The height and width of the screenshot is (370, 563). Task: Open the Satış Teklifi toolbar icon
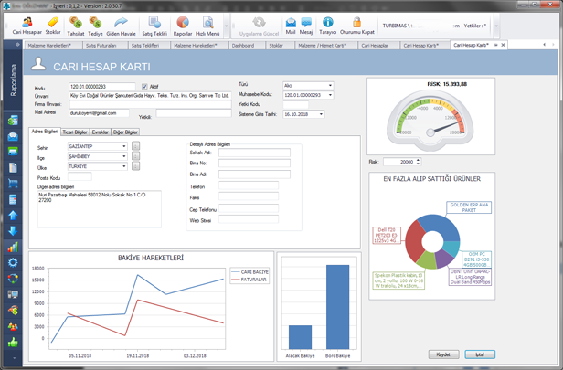pos(154,26)
